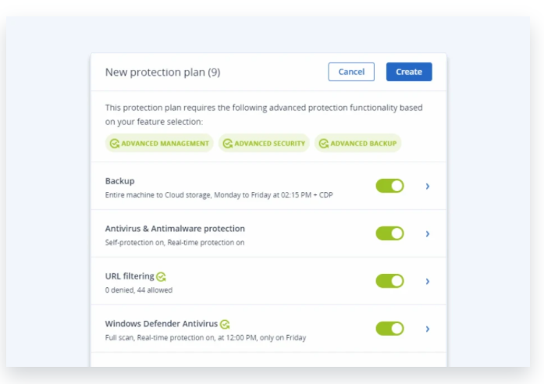Viewport: 544px width, 384px height.
Task: Click the advanced icon beside URL filtering
Action: tap(161, 276)
